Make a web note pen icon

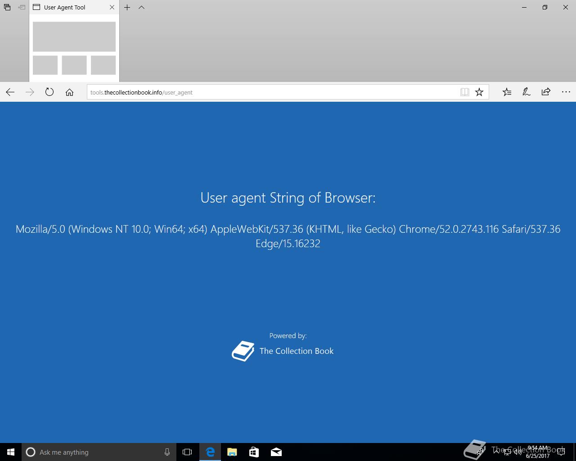[526, 92]
